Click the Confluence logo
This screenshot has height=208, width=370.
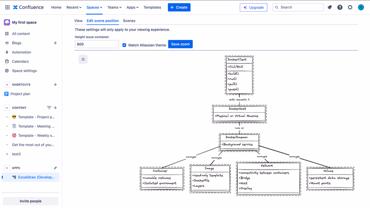pos(28,7)
